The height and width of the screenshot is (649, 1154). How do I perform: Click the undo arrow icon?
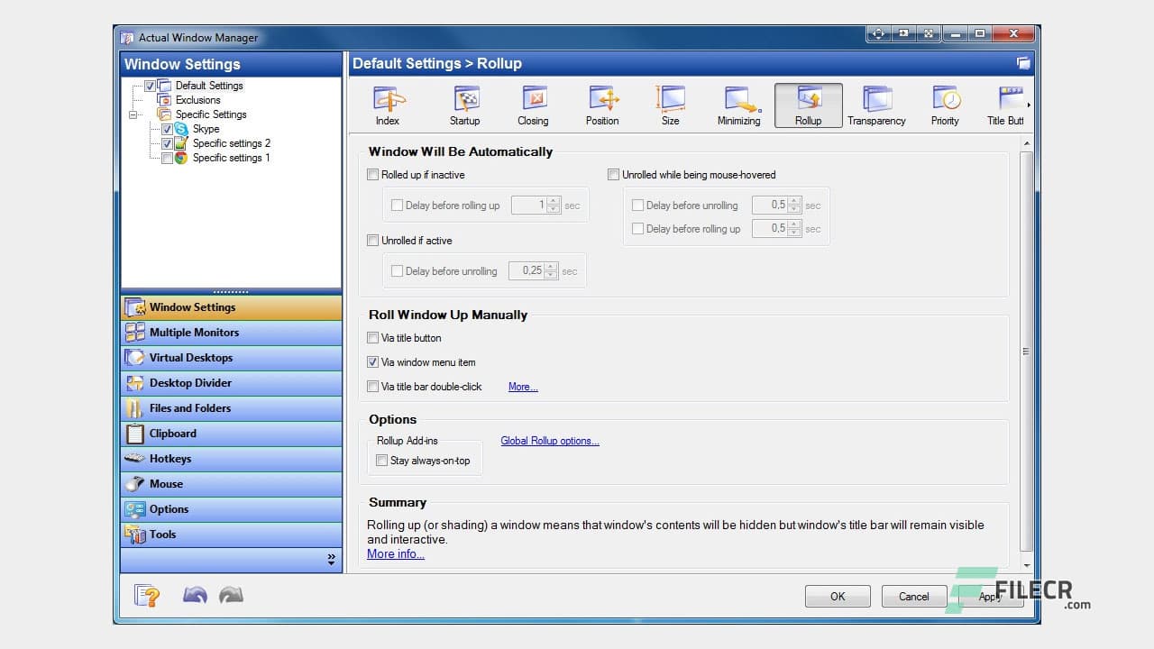coord(195,595)
